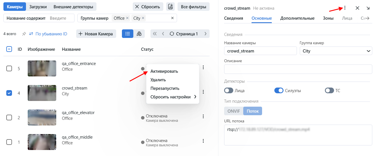Enable the Лица detector toggle
Image resolution: width=376 pixels, height=156 pixels.
[x=229, y=91]
